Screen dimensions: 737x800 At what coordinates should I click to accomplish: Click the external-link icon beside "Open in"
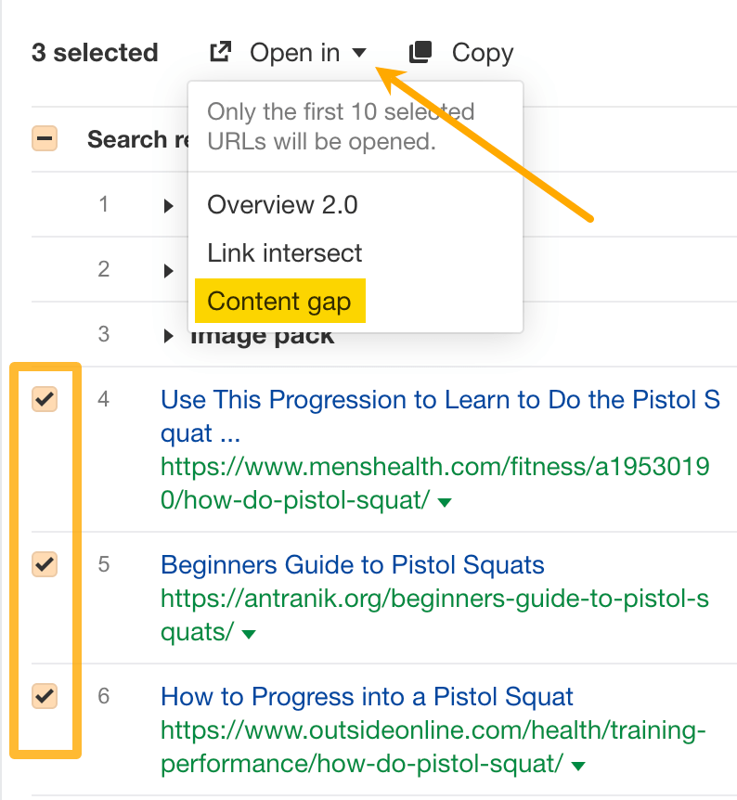[221, 52]
